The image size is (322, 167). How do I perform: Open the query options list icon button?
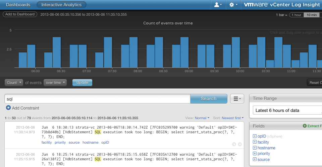[x=237, y=99]
